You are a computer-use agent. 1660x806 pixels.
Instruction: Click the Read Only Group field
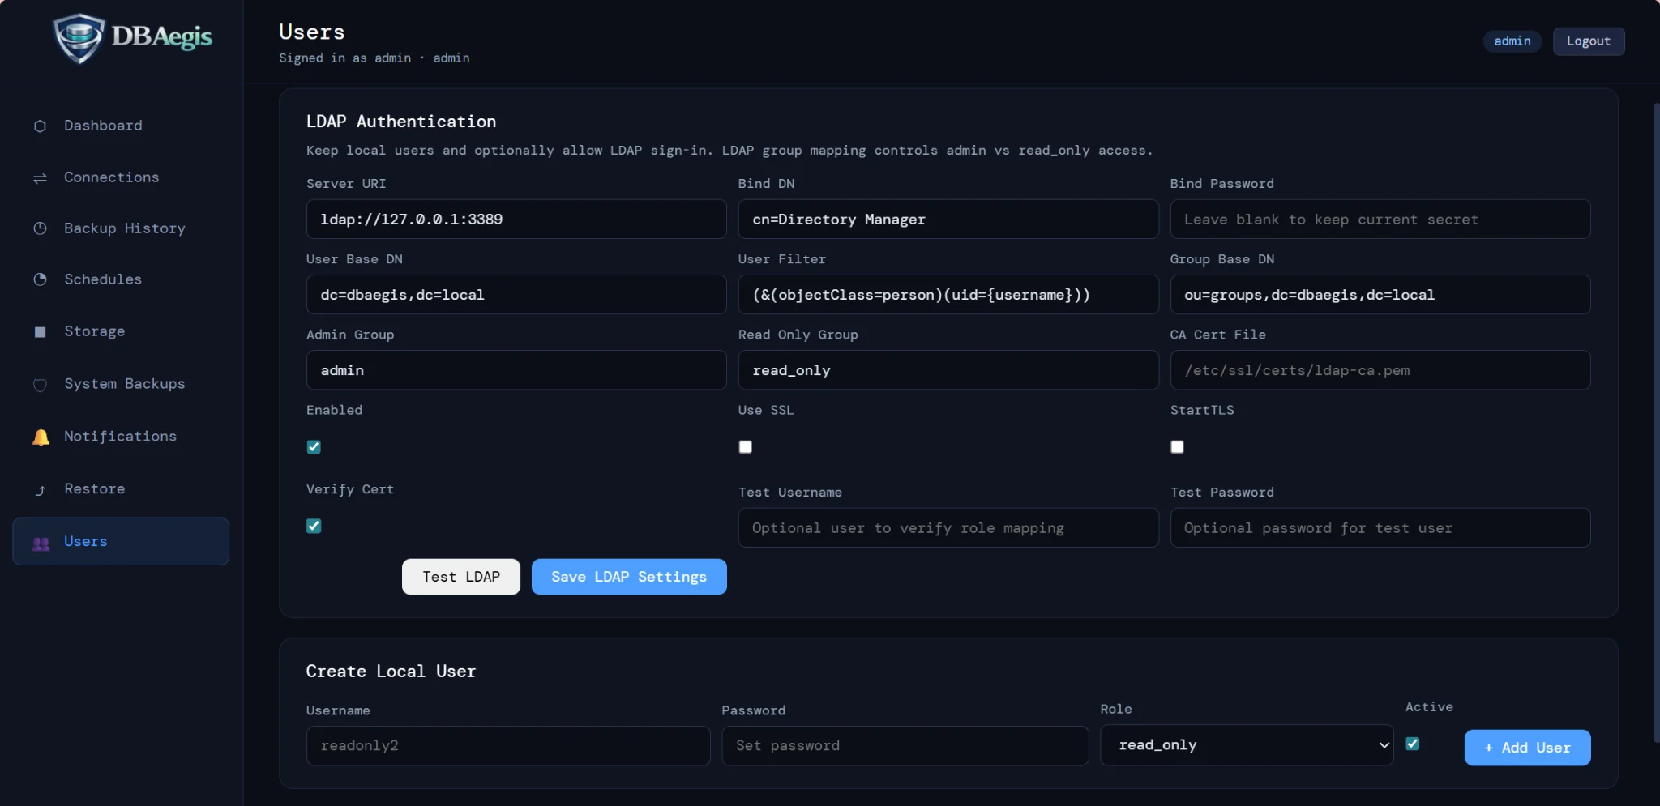(948, 370)
